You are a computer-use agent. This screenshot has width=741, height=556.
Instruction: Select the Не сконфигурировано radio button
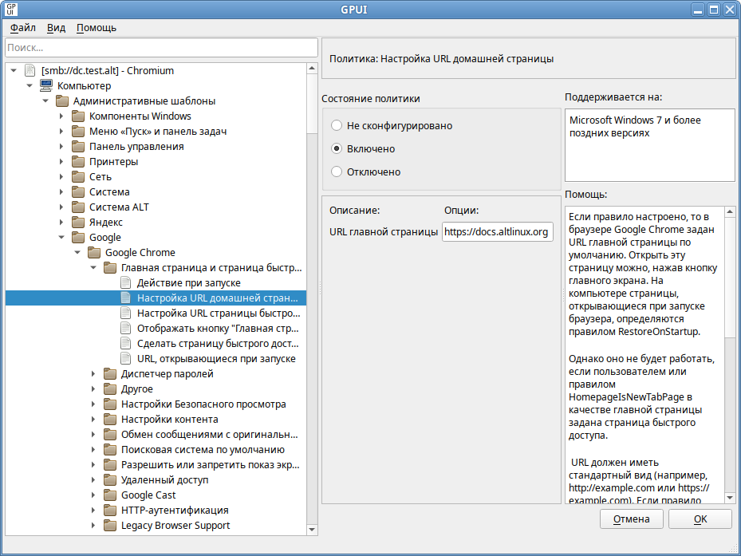[337, 125]
